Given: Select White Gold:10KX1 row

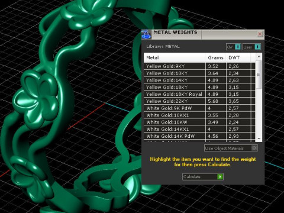Looking at the screenshot, I should click(x=199, y=115).
